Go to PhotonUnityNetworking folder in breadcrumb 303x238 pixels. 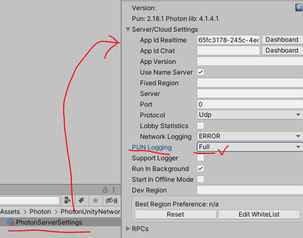(90, 212)
